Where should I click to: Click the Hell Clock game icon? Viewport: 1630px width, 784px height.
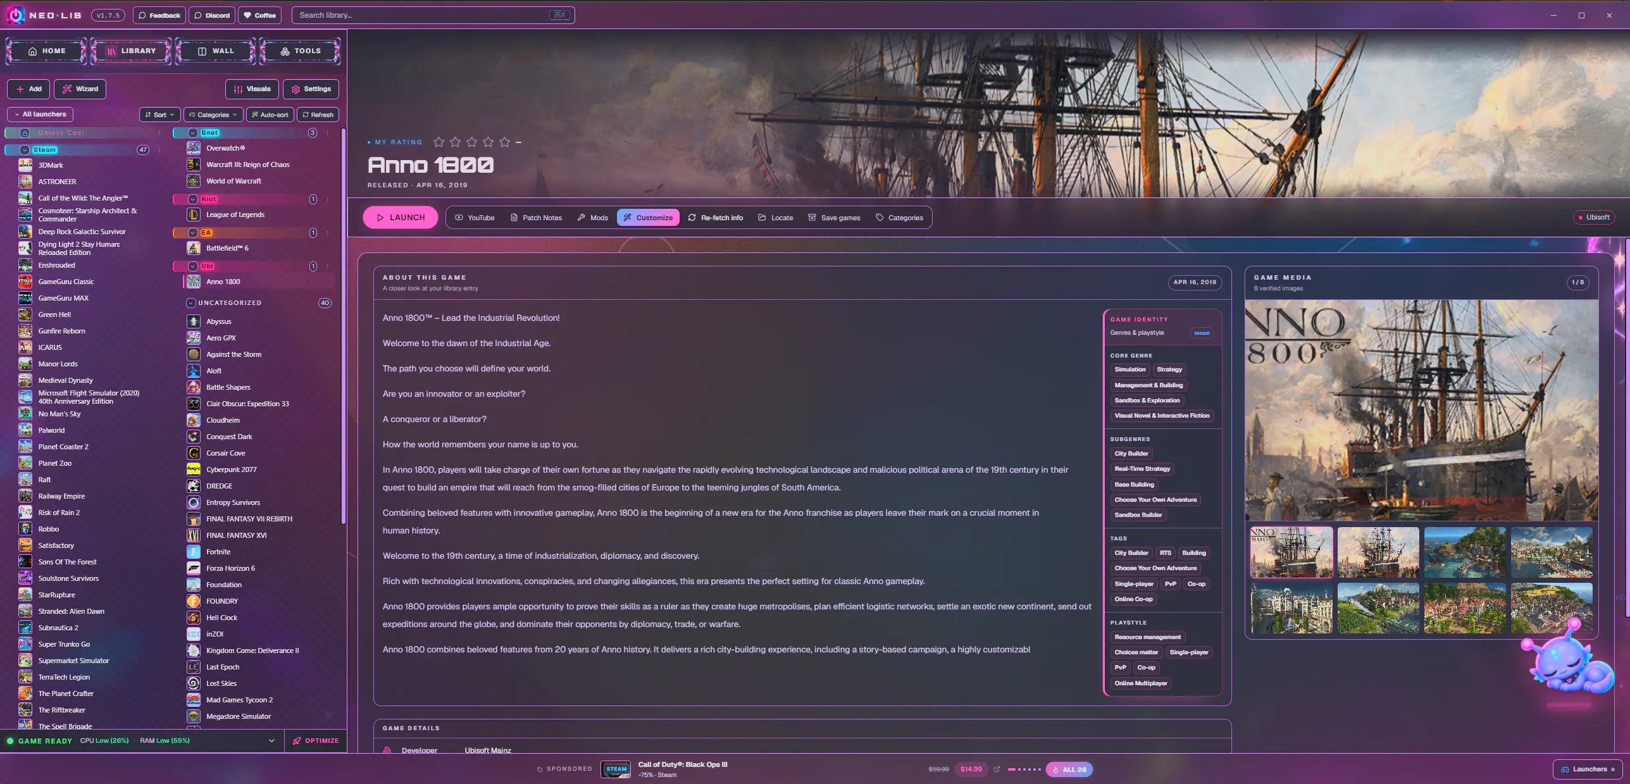(x=194, y=618)
